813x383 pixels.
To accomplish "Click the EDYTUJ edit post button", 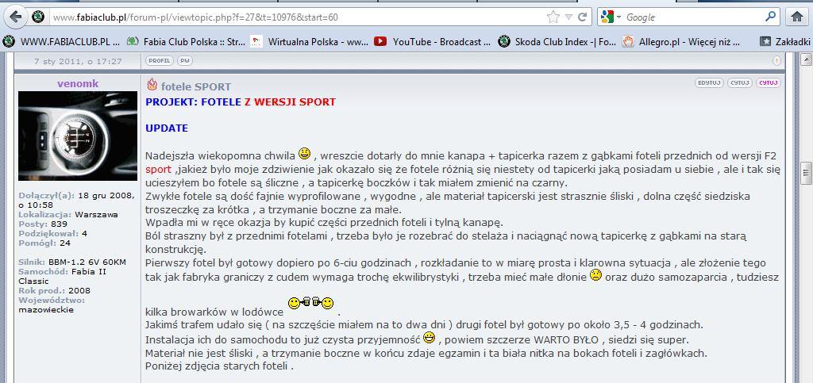I will coord(709,82).
